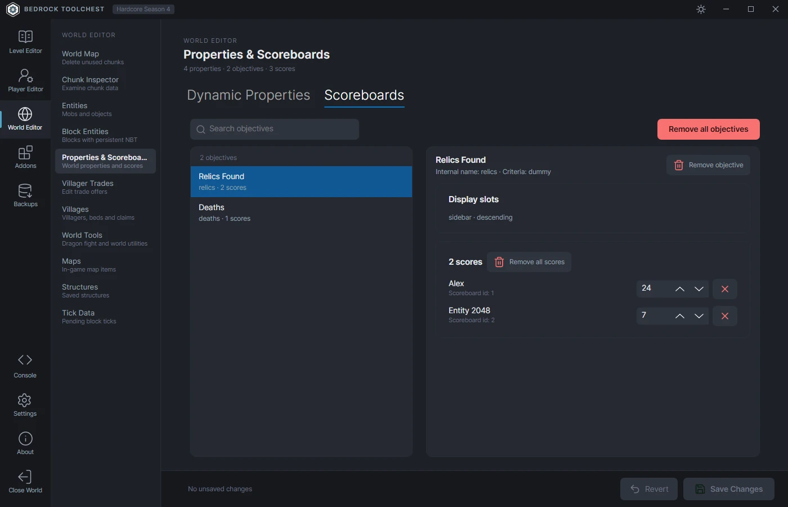Open Maps in the sidebar
Image resolution: width=788 pixels, height=507 pixels.
(x=105, y=265)
